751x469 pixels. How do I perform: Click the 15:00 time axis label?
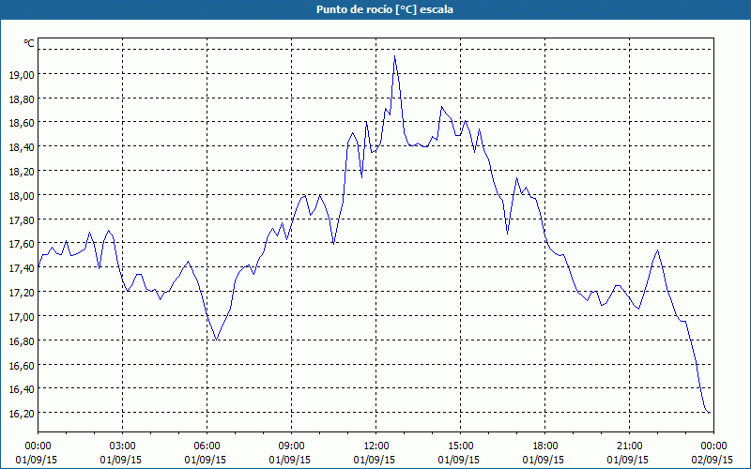(x=461, y=446)
